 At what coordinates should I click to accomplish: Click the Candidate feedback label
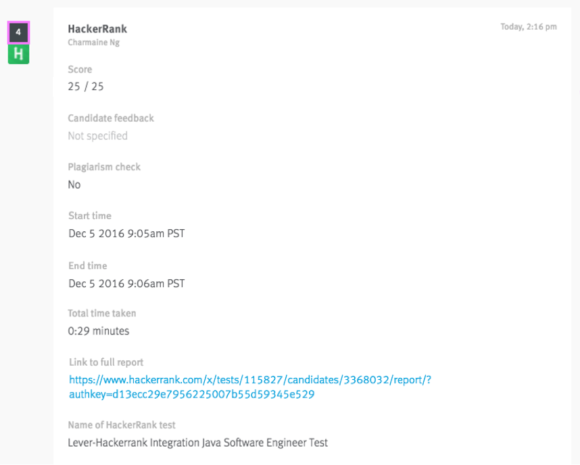(x=111, y=118)
